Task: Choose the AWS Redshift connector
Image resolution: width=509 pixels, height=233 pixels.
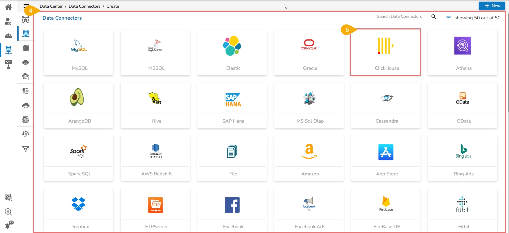Action: (155, 158)
